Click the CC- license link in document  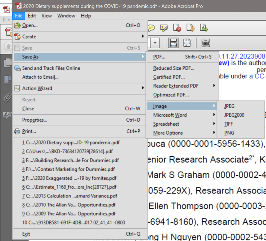(x=260, y=76)
